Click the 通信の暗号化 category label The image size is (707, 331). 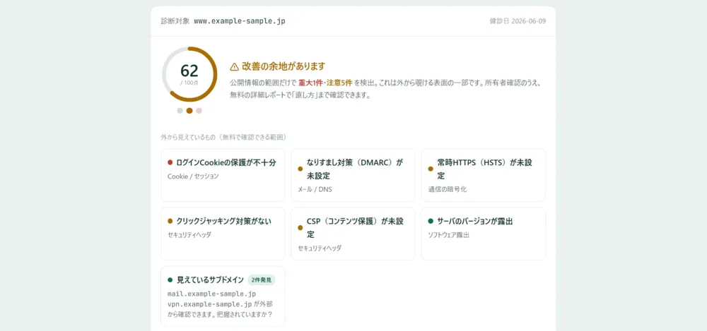(448, 189)
